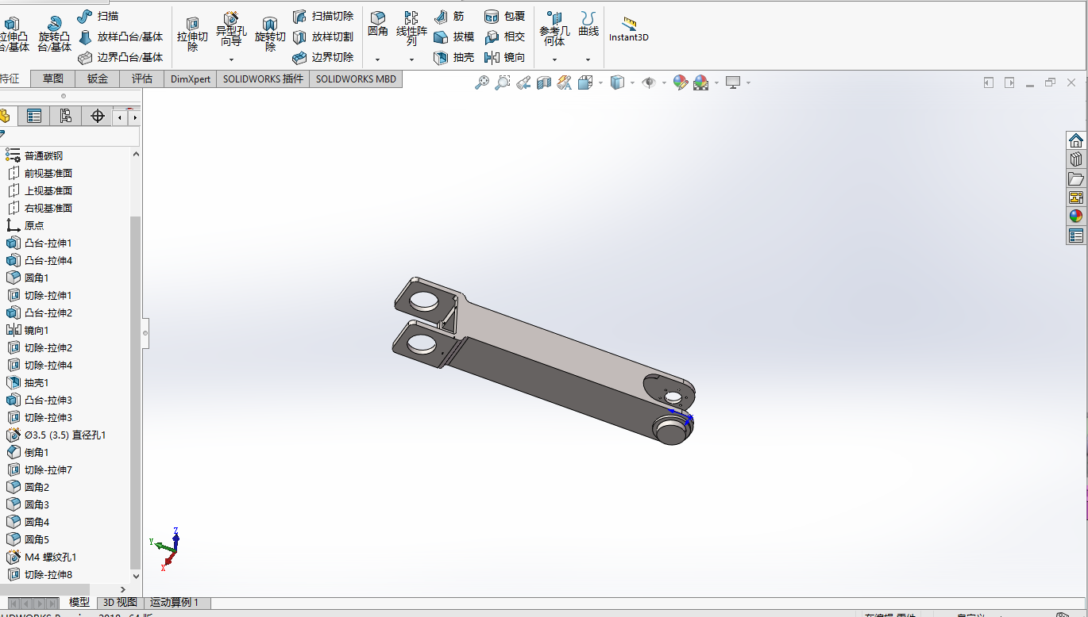Switch to the SOLIDWORKS MBD tab

[x=356, y=79]
